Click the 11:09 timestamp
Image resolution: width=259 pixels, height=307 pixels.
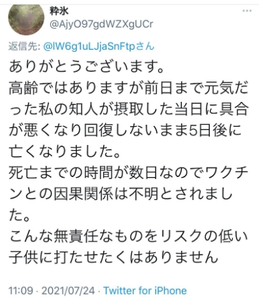[21, 290]
